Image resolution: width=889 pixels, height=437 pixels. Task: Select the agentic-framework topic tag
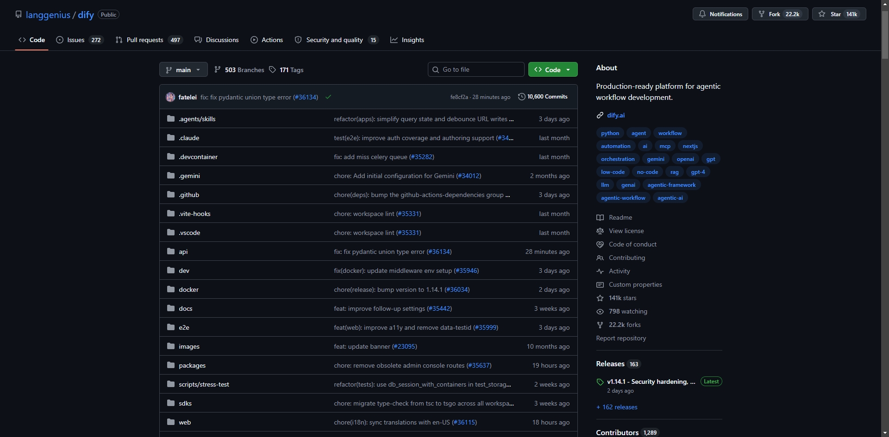coord(671,185)
